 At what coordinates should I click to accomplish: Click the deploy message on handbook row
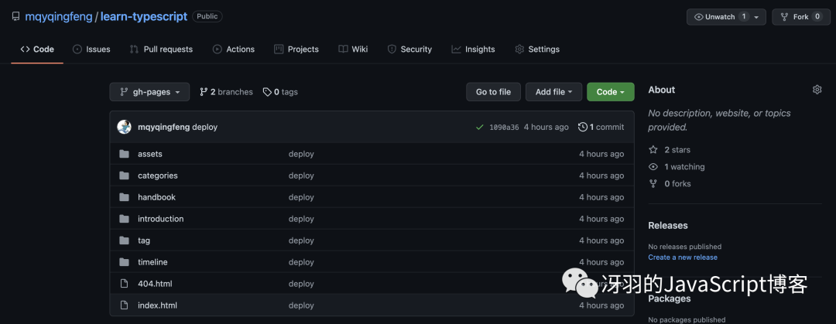coord(301,197)
